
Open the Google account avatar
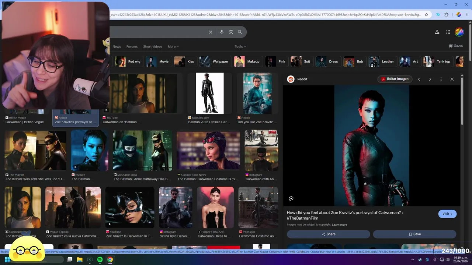pyautogui.click(x=459, y=32)
